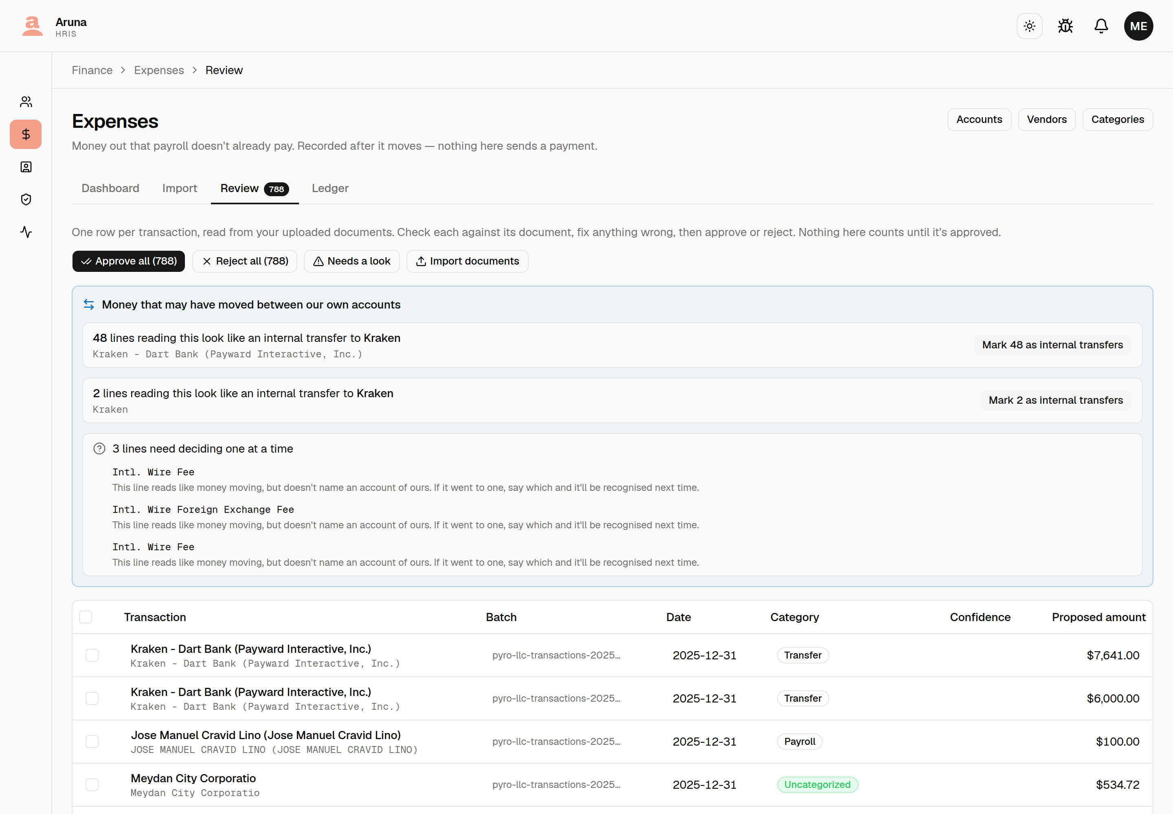Check the Jose Manuel Cravid Lino row checkbox
This screenshot has width=1173, height=814.
[92, 742]
